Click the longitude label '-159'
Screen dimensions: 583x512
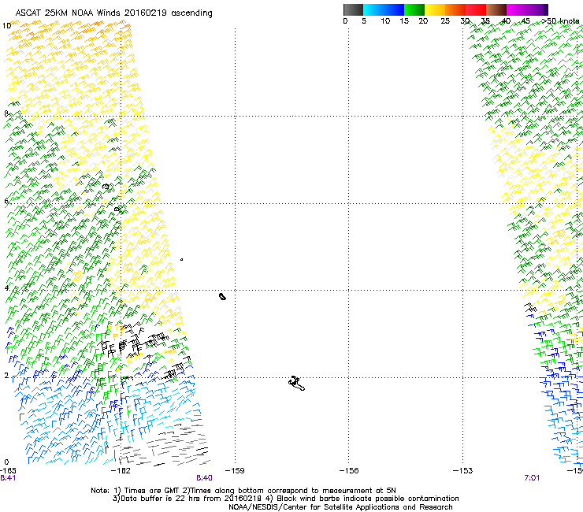click(235, 471)
